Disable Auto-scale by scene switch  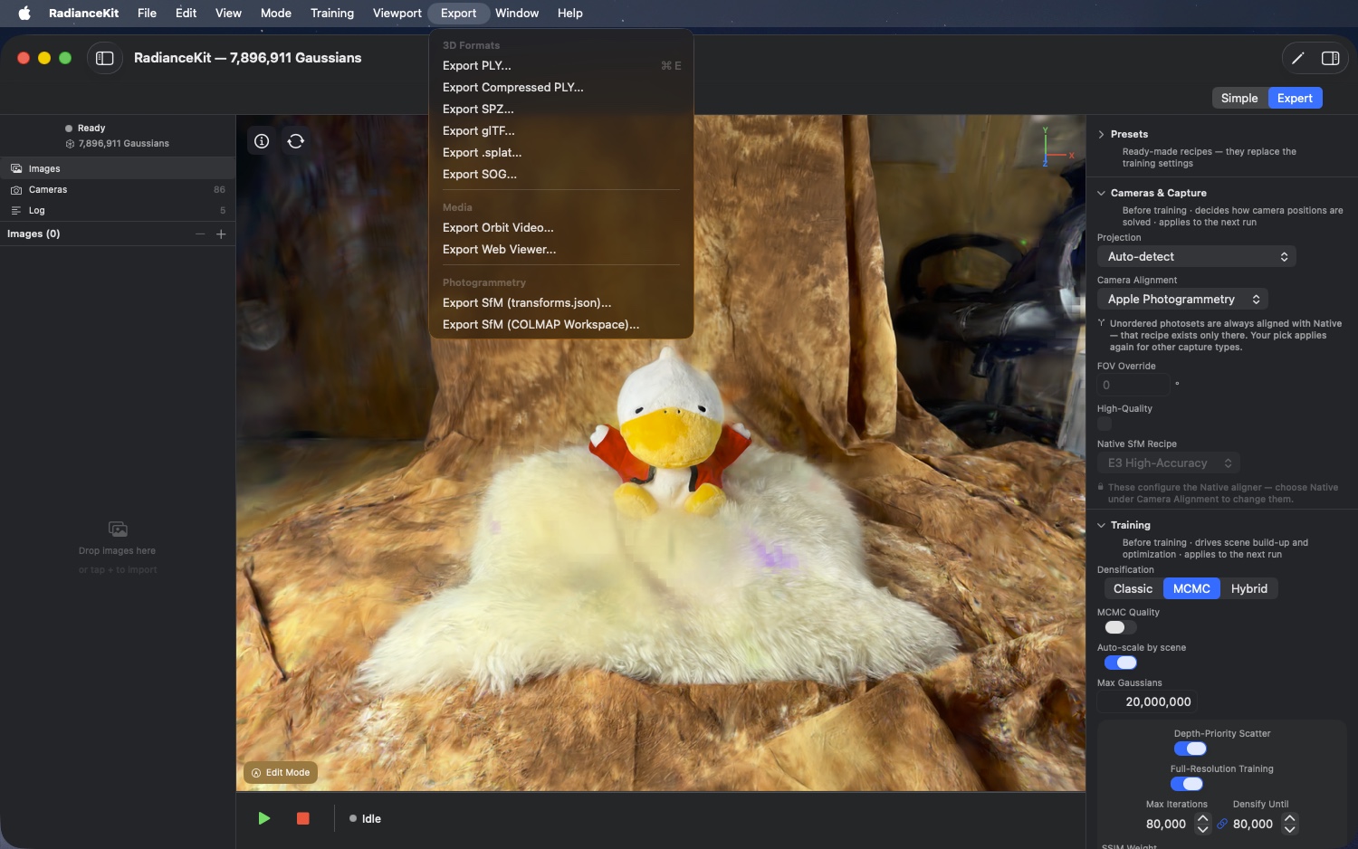click(1120, 663)
